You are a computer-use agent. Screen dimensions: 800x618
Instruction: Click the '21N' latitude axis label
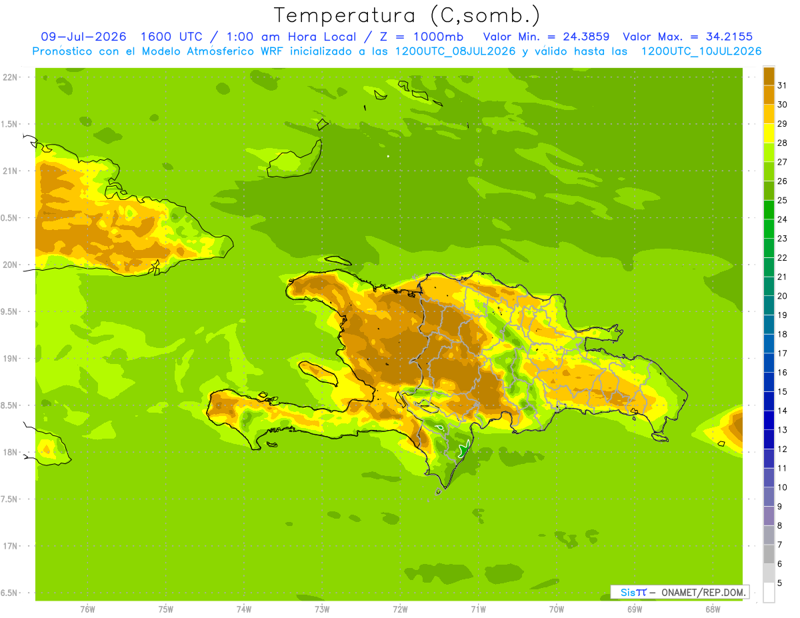(10, 171)
